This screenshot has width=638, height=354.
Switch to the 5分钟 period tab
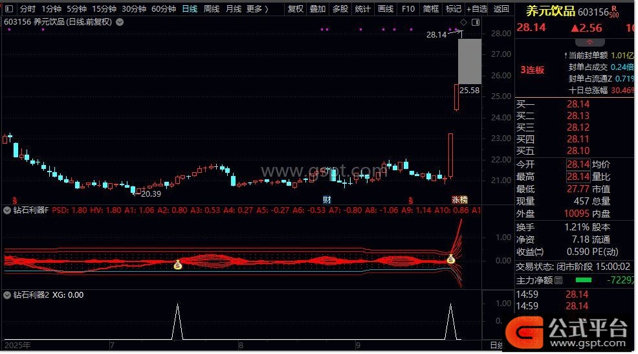pyautogui.click(x=76, y=8)
